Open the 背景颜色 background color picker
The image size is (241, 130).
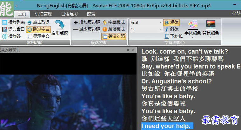(211, 28)
